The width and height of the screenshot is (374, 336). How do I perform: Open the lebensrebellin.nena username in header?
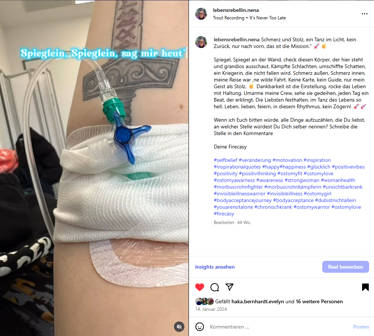pyautogui.click(x=236, y=10)
